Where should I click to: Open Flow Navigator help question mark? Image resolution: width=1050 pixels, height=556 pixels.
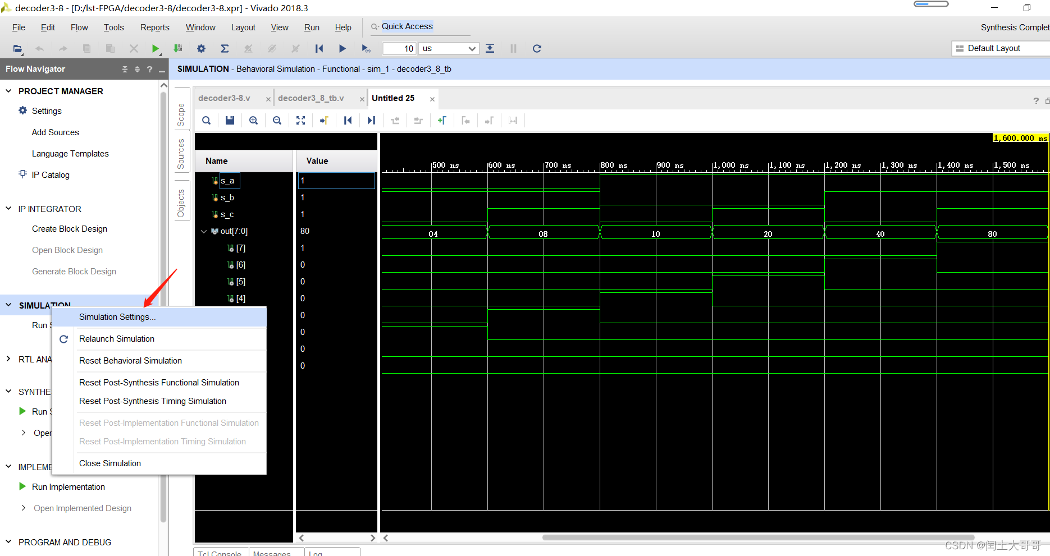click(149, 69)
